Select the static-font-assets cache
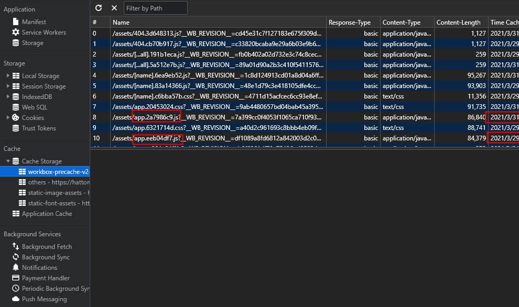519x307 pixels. 55,203
